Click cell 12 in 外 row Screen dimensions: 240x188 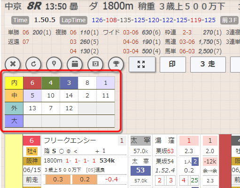point(69,108)
